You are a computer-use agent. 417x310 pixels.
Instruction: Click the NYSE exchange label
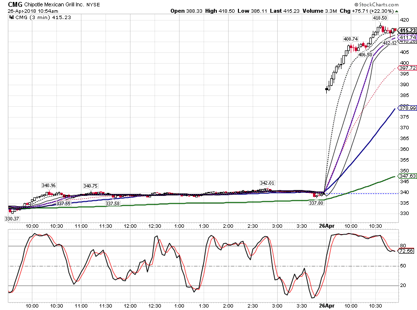(93, 5)
